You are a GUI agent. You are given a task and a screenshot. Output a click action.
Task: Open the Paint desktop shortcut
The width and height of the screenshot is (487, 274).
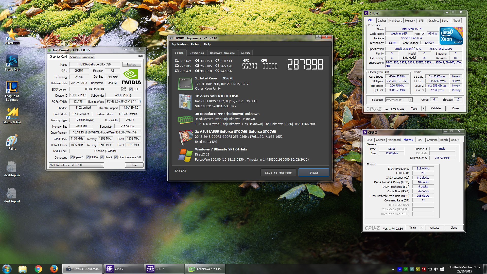(12, 142)
